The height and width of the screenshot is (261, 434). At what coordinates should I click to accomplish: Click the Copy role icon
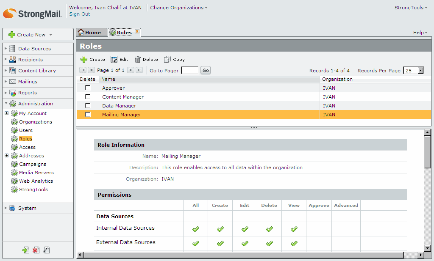tap(167, 59)
